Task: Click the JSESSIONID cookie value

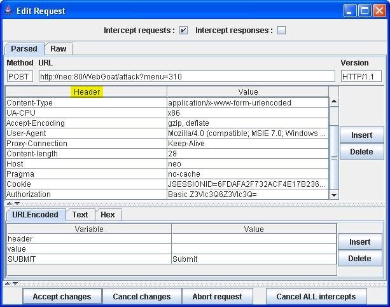Action: click(x=247, y=184)
